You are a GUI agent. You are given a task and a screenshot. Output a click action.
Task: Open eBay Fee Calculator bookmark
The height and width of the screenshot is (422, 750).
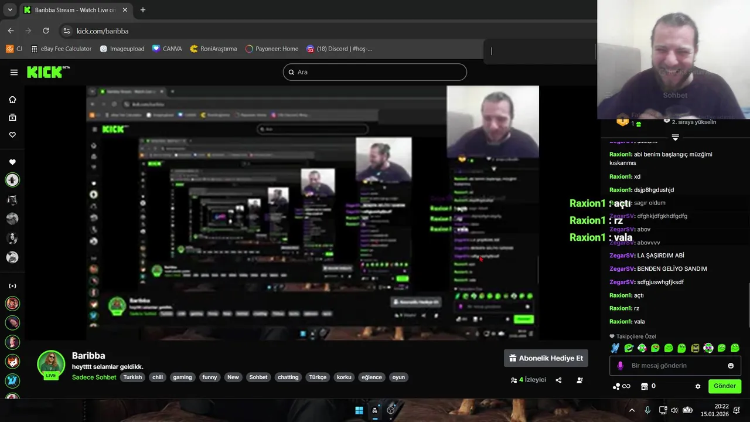[x=62, y=49]
